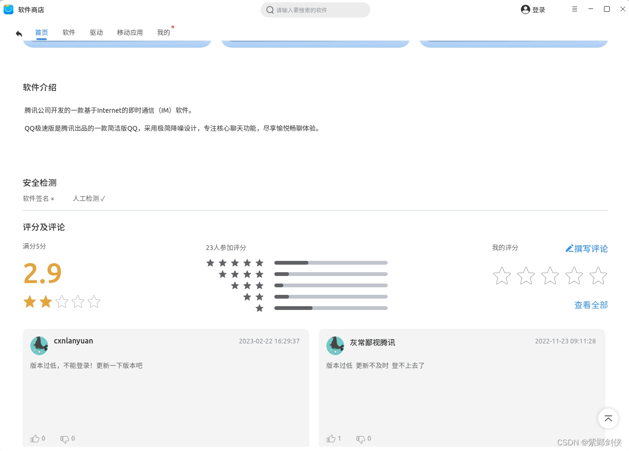Switch to the 软件 tab
Viewport: 629px width, 451px height.
pyautogui.click(x=69, y=33)
